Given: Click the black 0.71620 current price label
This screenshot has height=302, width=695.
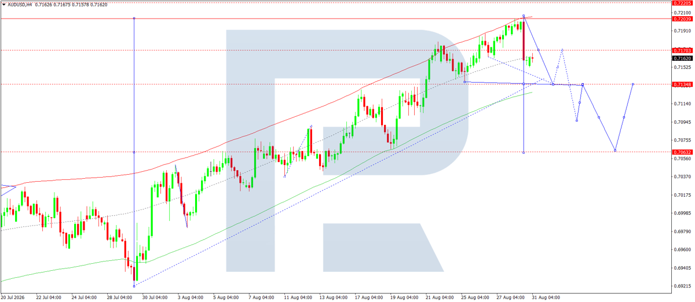Looking at the screenshot, I should point(682,58).
